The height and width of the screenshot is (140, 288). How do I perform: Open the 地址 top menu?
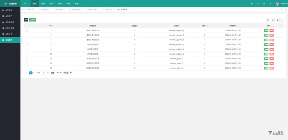coord(60,4)
